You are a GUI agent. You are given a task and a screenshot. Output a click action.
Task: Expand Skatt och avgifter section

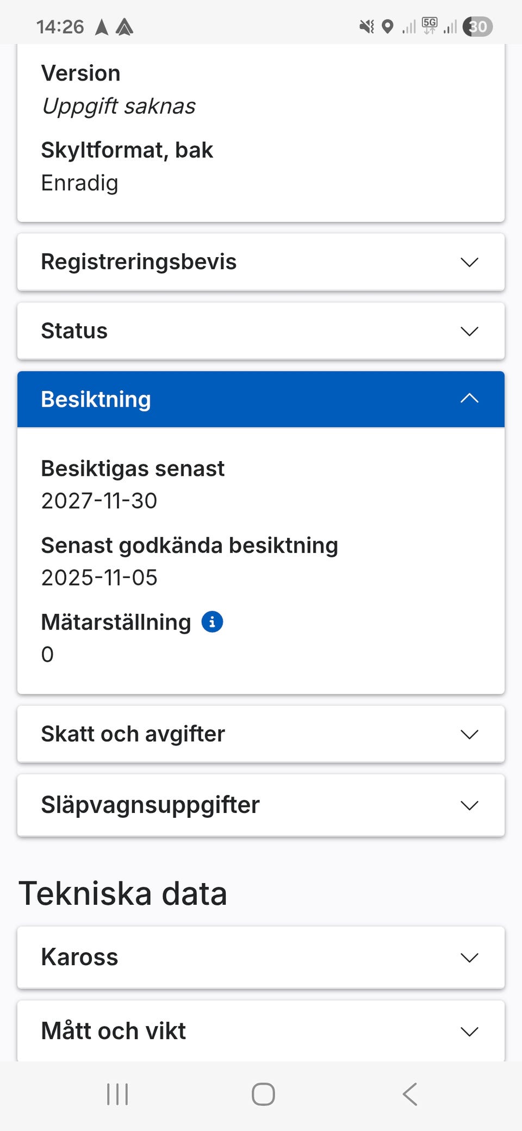tap(261, 734)
